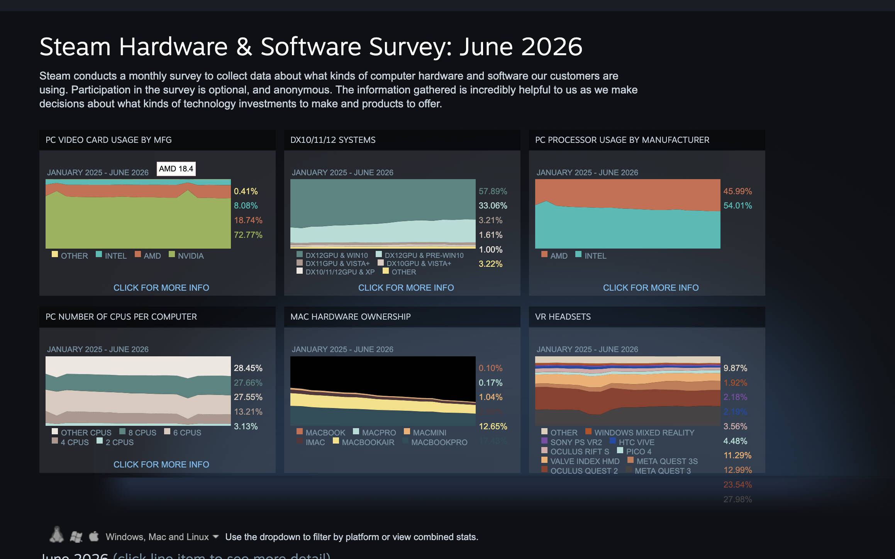Click the META QUEST 3S legend swatch
895x559 pixels.
[631, 460]
